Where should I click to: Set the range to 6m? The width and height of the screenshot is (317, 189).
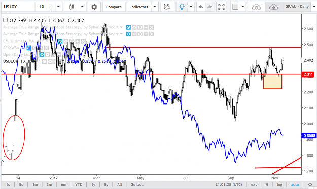[x=63, y=184]
